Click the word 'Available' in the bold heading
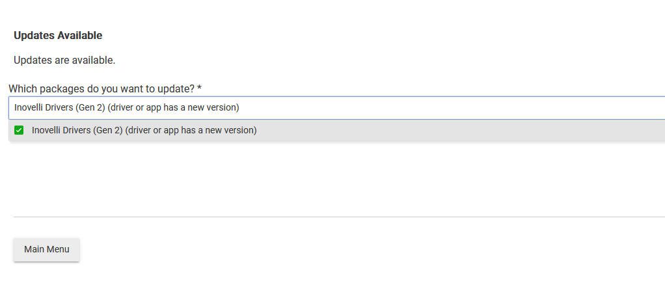This screenshot has width=665, height=294. [x=80, y=36]
